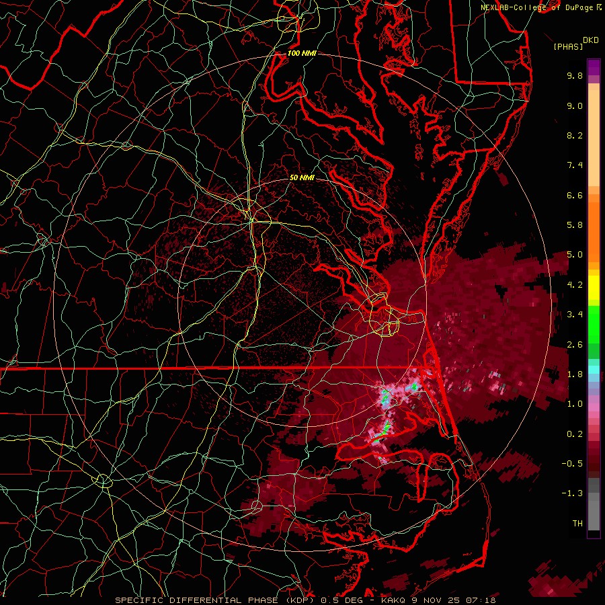The width and height of the screenshot is (605, 605).
Task: Click the 9.0 value on color scale
Action: tap(575, 106)
